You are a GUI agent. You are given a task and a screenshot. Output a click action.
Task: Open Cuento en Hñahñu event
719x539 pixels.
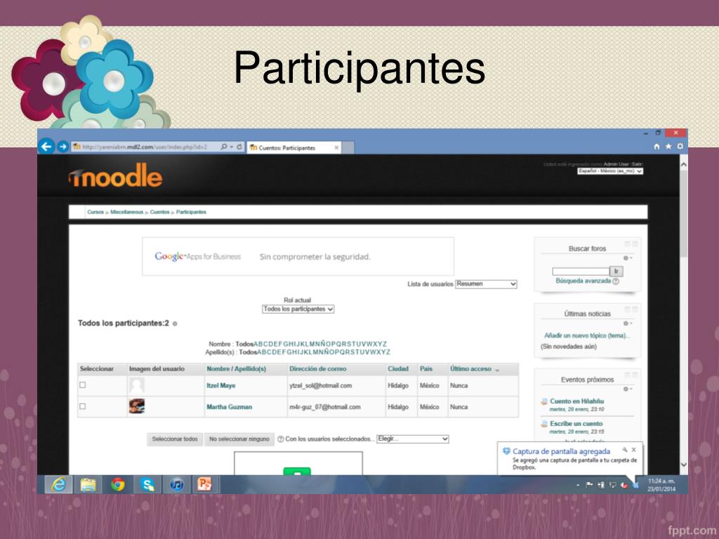point(577,401)
